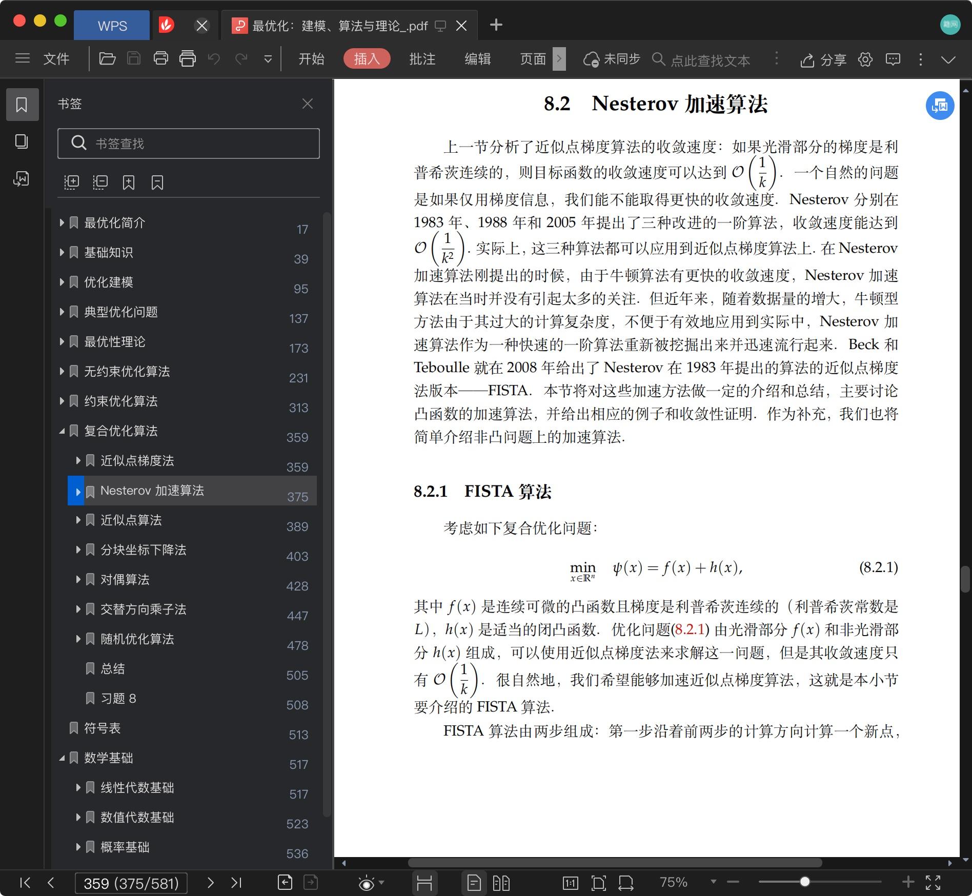Expand all bookmarks icon

coord(71,182)
